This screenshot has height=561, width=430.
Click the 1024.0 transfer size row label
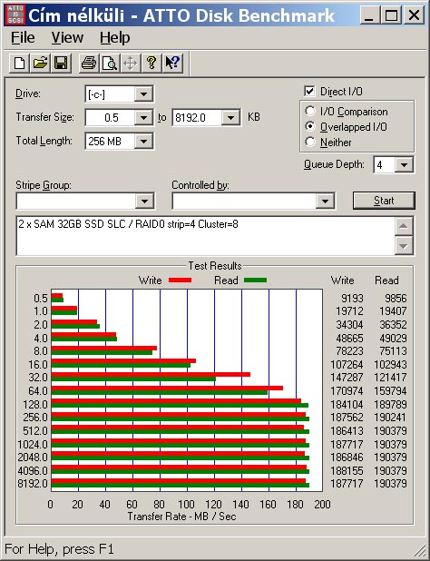click(x=33, y=444)
